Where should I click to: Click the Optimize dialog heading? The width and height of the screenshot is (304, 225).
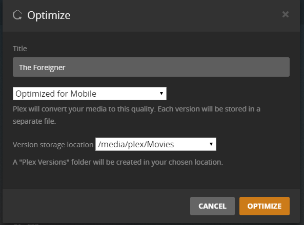[49, 15]
